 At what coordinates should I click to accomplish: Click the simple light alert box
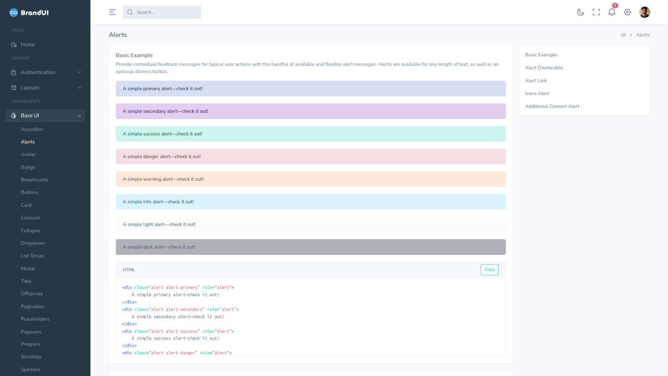pyautogui.click(x=311, y=225)
